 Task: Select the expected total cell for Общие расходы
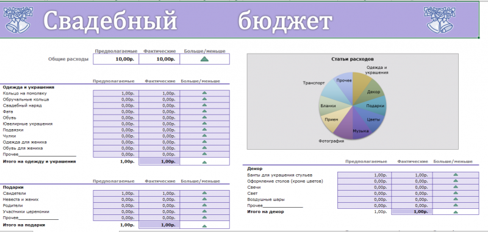[116, 59]
